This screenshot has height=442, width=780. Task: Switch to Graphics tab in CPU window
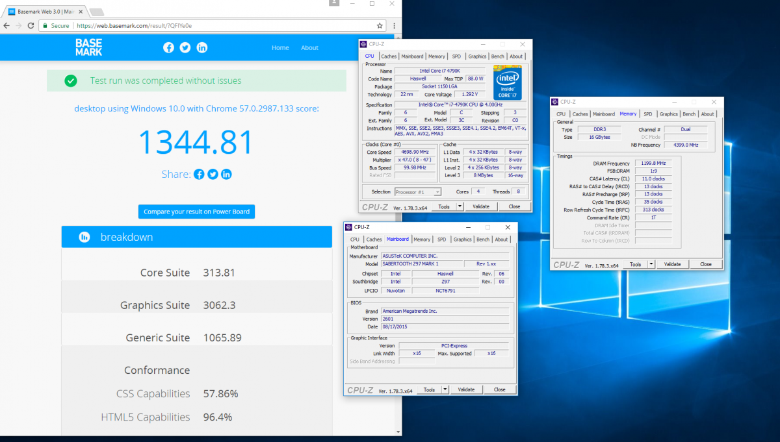(477, 56)
